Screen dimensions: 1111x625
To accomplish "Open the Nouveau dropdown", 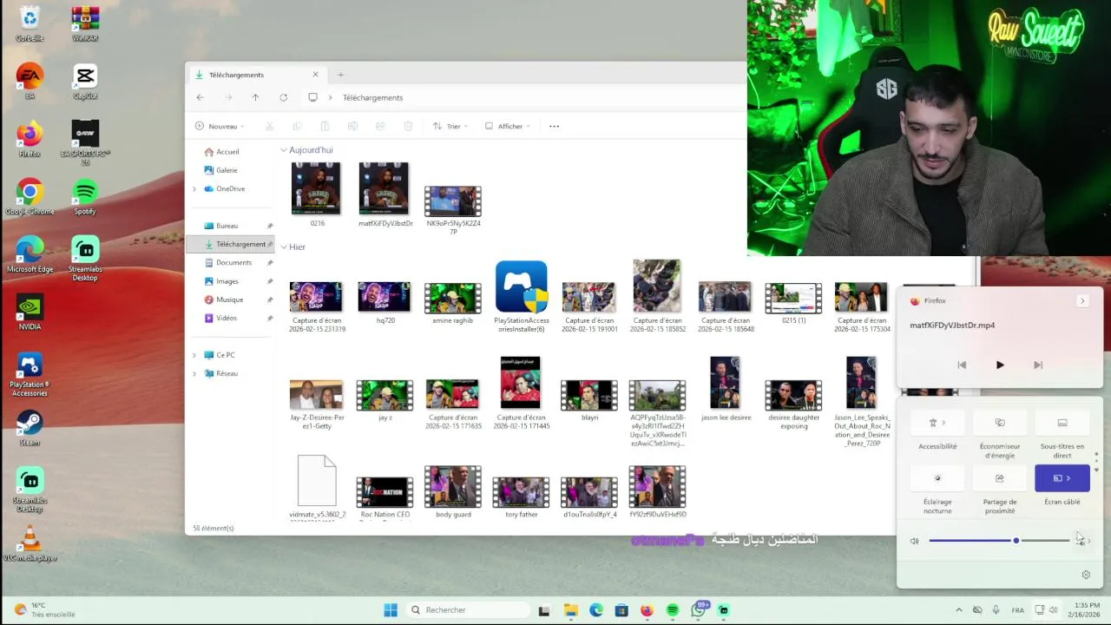I will point(220,126).
